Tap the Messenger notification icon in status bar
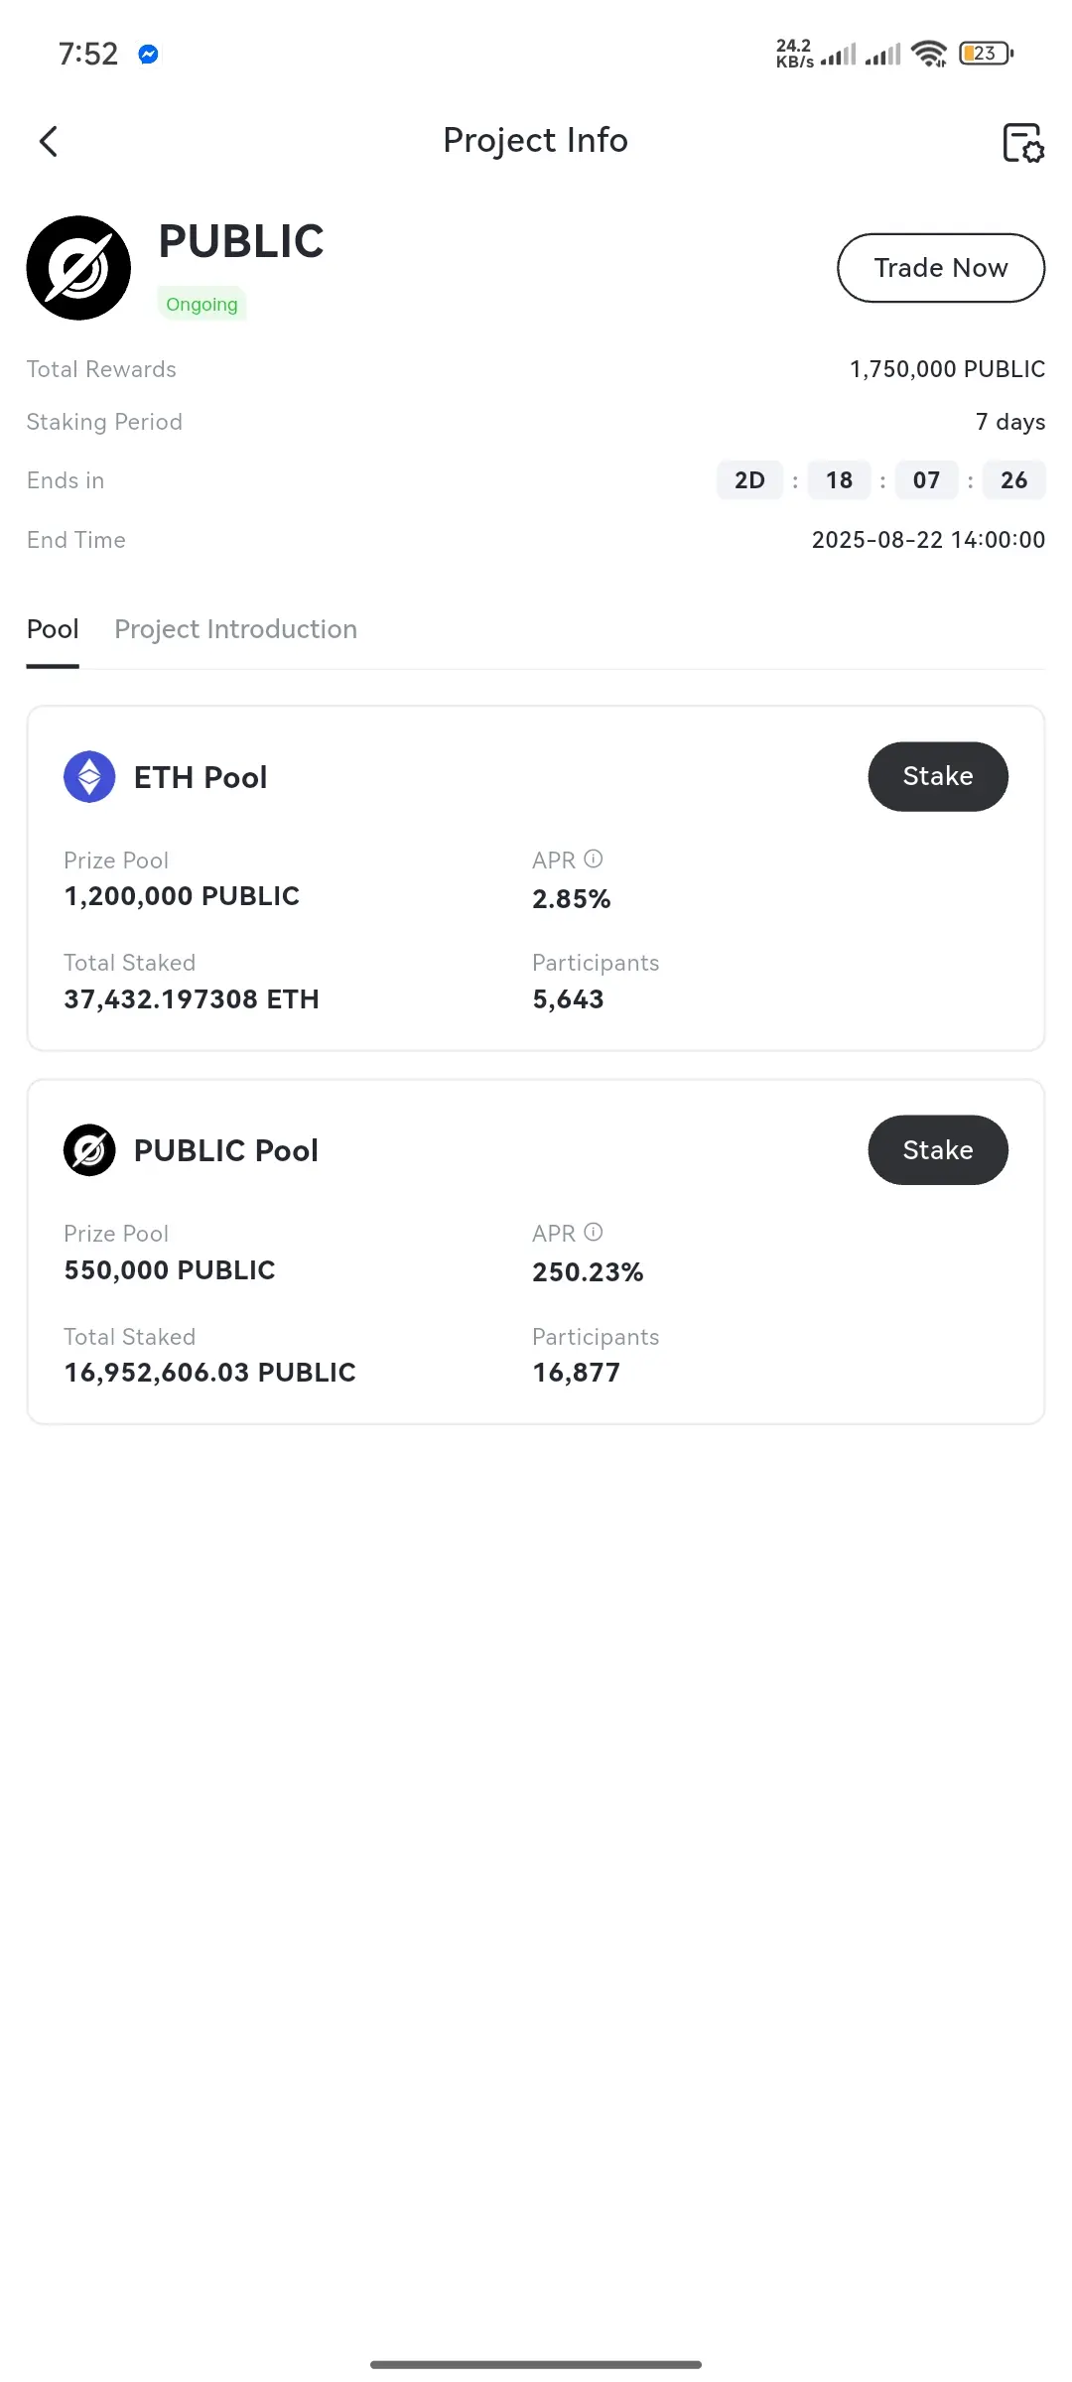The image size is (1072, 2382). [x=149, y=54]
